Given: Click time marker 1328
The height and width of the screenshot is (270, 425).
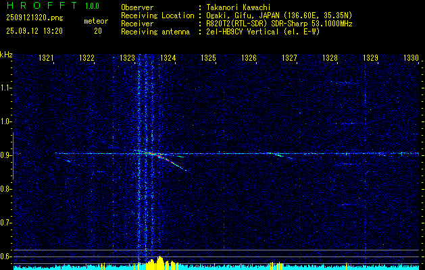Looking at the screenshot, I should pyautogui.click(x=330, y=58).
